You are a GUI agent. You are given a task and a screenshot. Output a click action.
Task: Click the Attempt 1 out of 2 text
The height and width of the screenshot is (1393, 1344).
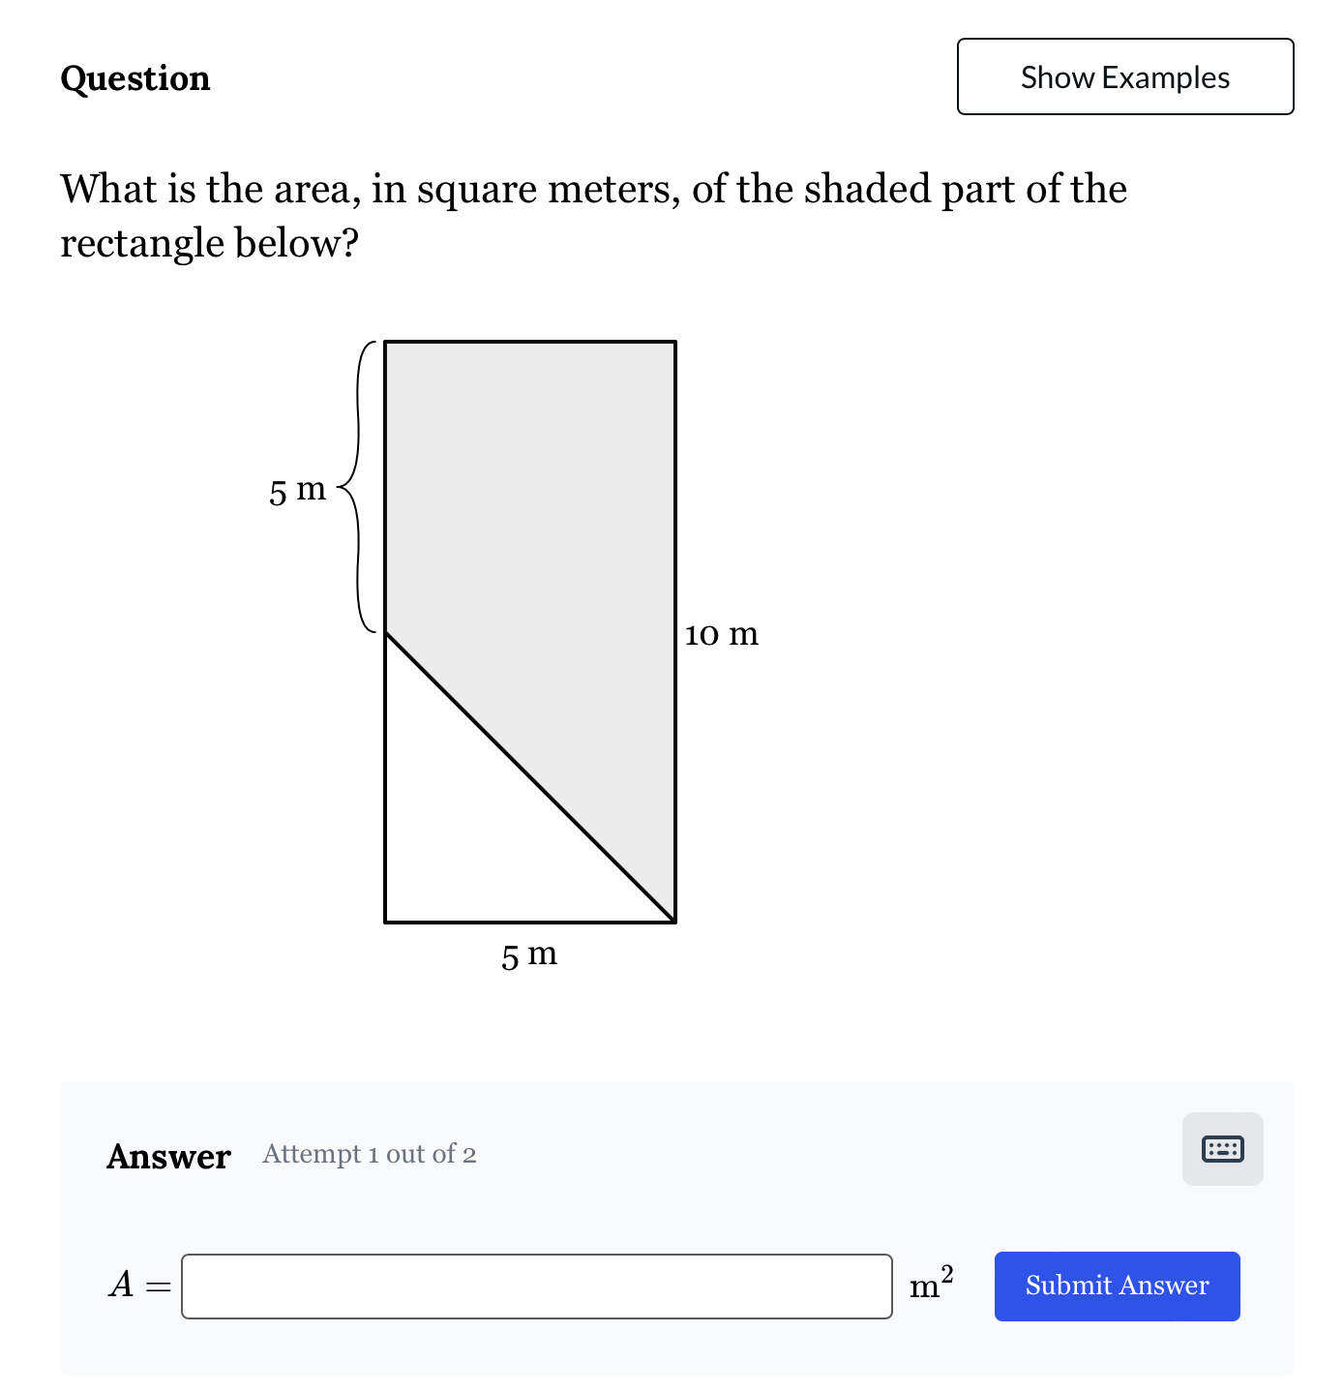[368, 1154]
